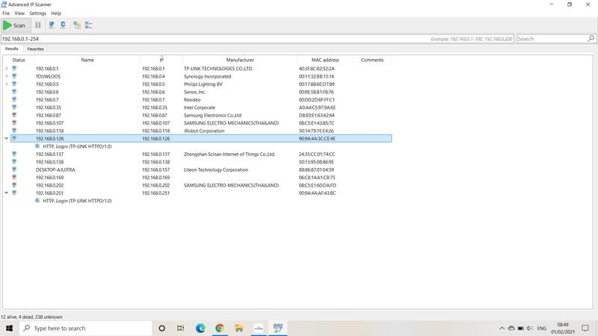
Task: Collapse the 192.168.0.126 row
Action: tap(7, 138)
